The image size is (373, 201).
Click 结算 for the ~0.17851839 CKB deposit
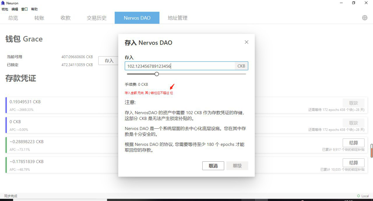353,162
